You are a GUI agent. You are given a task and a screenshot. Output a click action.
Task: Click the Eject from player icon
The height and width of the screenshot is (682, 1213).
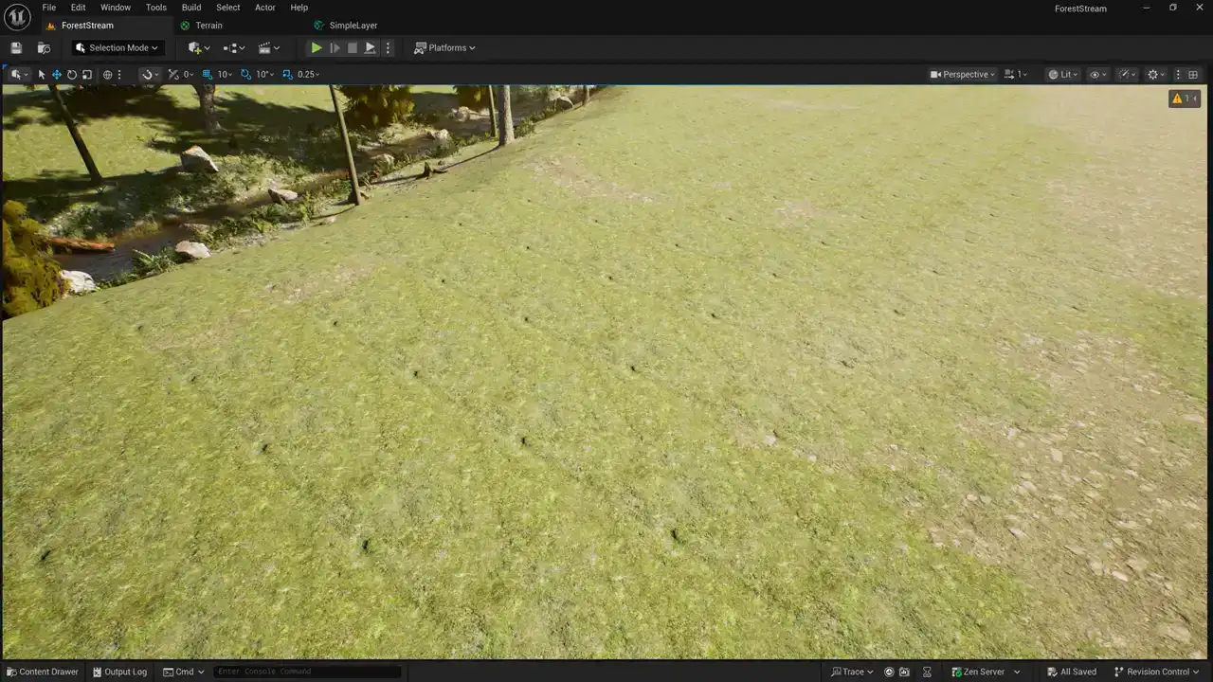(370, 48)
